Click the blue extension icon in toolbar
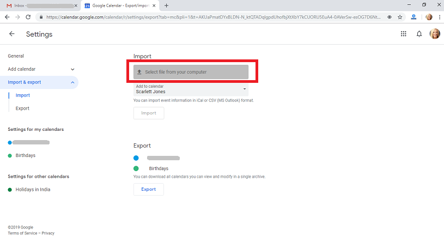This screenshot has height=236, width=444. (x=413, y=17)
